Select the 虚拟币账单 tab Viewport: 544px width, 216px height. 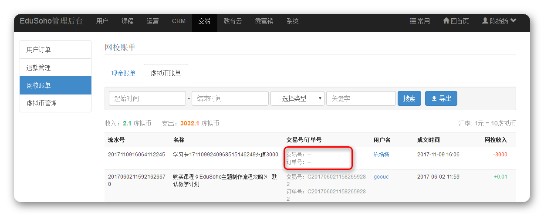coord(166,73)
